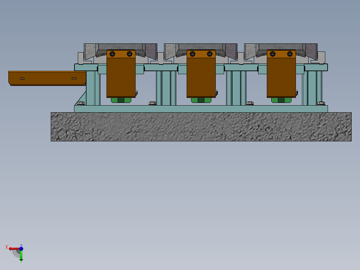Pick the right screw on leftmost brown box

click(x=130, y=54)
